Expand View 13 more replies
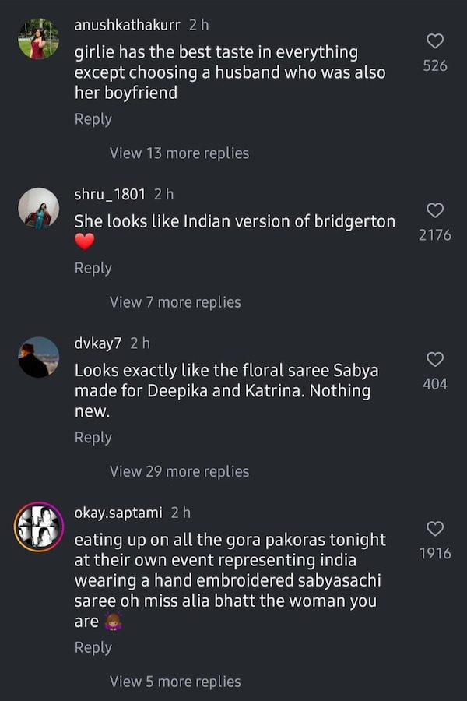 [x=179, y=153]
